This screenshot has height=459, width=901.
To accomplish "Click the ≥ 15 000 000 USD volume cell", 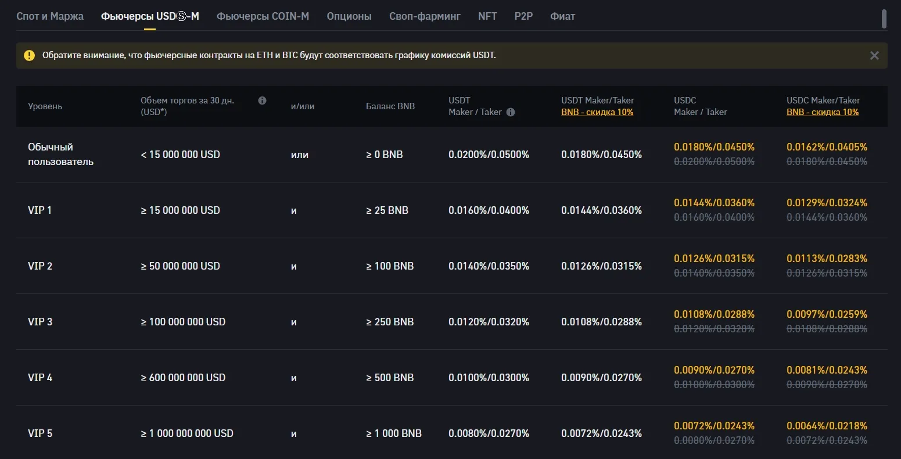I will [x=180, y=210].
